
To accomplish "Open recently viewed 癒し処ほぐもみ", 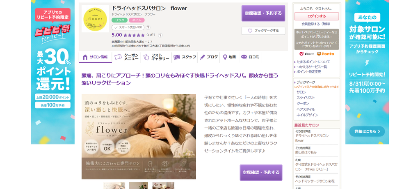I will [x=306, y=152].
